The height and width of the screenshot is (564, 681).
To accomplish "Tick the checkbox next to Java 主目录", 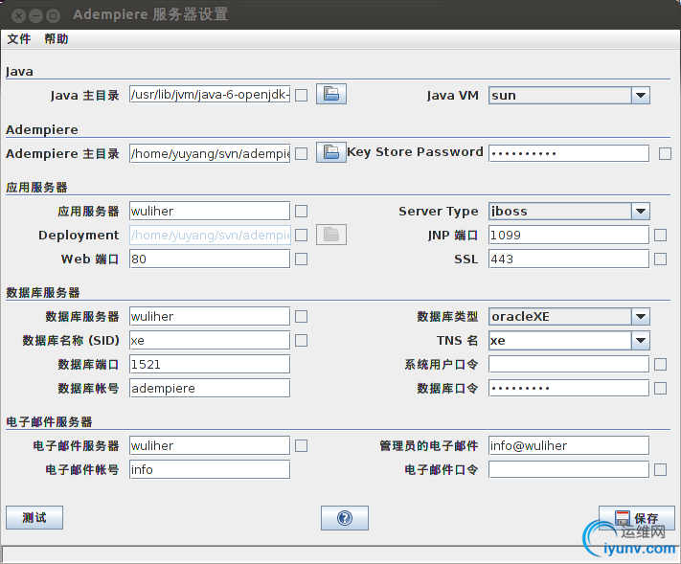I will [x=301, y=95].
